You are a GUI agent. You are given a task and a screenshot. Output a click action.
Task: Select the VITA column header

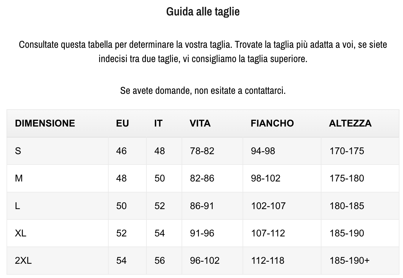pos(200,123)
